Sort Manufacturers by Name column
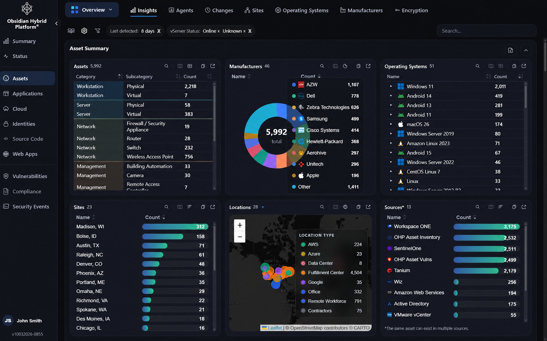 coord(241,77)
